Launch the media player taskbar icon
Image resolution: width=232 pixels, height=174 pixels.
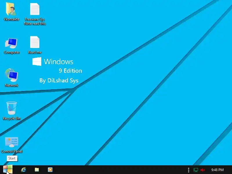(50, 170)
